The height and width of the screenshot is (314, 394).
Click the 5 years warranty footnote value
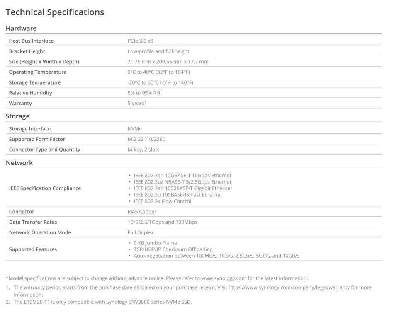pyautogui.click(x=137, y=104)
